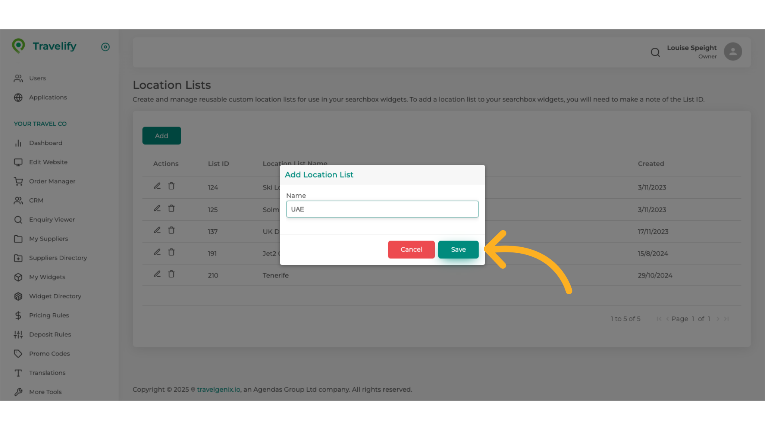Open the user avatar profile icon
The width and height of the screenshot is (765, 430).
(733, 52)
